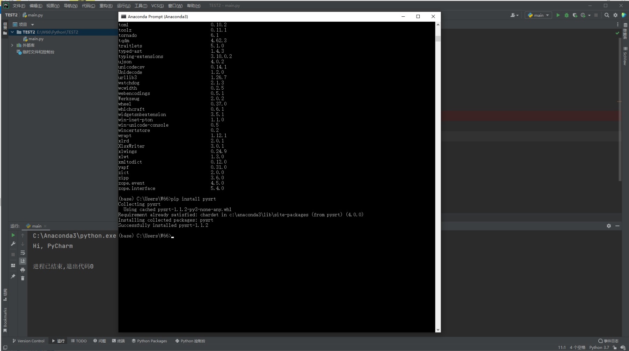The height and width of the screenshot is (351, 629).
Task: Run the main configuration with the green play icon
Action: pos(558,15)
